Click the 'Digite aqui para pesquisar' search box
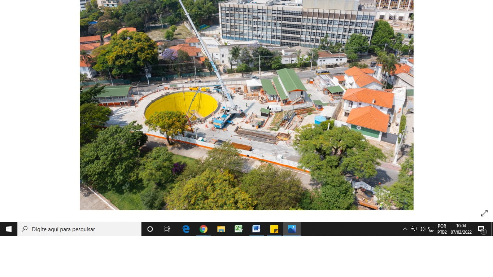This screenshot has height=277, width=493. (x=79, y=229)
